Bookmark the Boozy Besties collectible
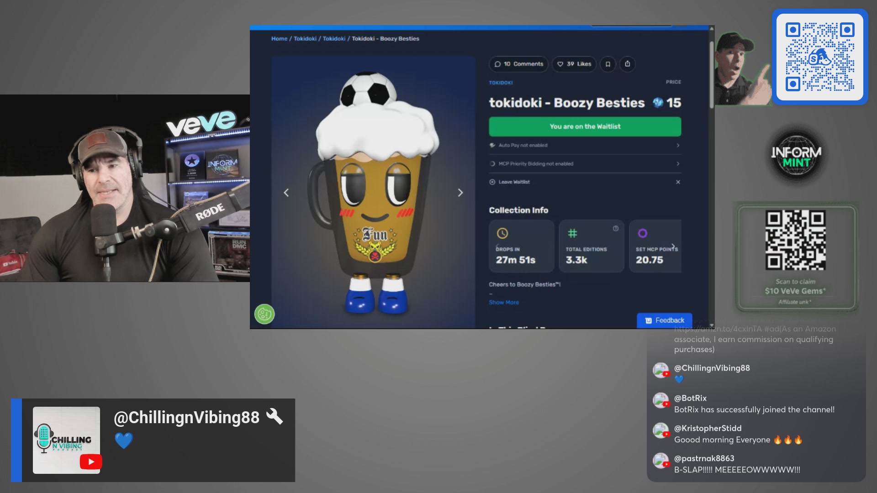Viewport: 877px width, 493px height. click(608, 64)
